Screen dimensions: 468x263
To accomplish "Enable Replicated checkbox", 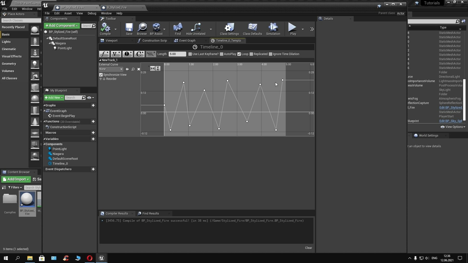I will pyautogui.click(x=251, y=54).
